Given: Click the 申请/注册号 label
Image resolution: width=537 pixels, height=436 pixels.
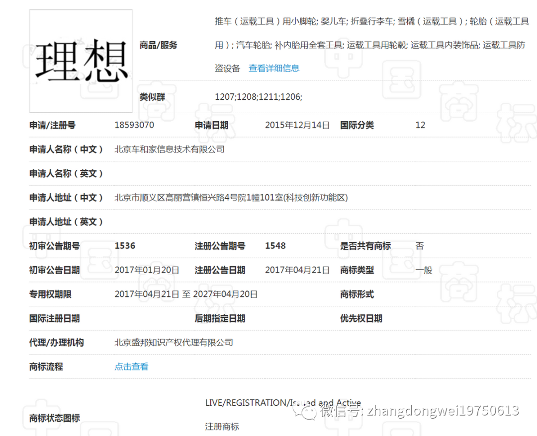Looking at the screenshot, I should [52, 125].
